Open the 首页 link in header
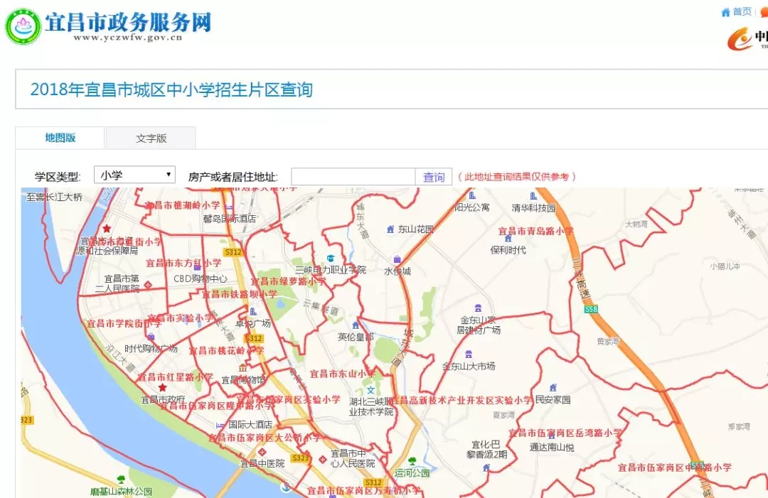 tap(742, 12)
